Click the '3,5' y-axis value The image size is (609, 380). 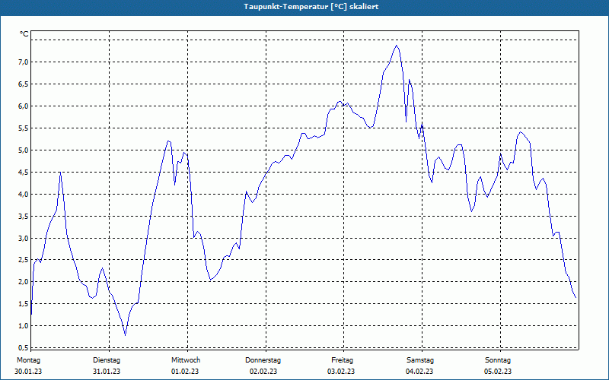click(24, 217)
